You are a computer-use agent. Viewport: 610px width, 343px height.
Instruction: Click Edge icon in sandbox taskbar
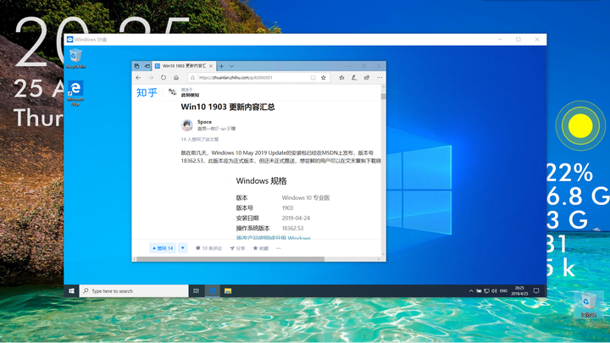tap(213, 290)
